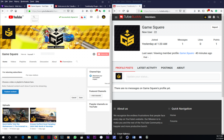Click the TubeBuddy forum search magnifier

click(x=218, y=17)
